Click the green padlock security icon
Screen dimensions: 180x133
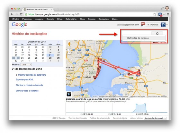click(x=26, y=14)
